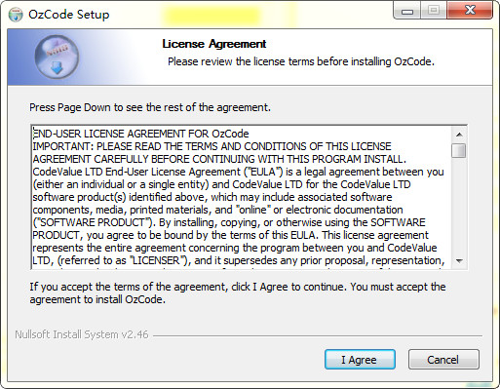
Task: Click the license scrollbar down arrow
Action: 459,261
